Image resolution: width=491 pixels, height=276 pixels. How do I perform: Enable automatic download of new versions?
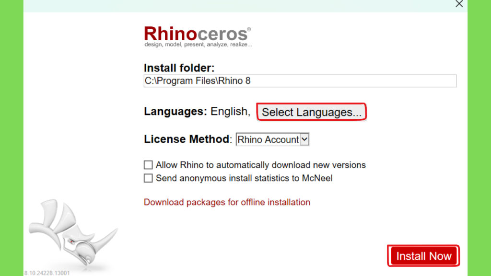(x=148, y=165)
